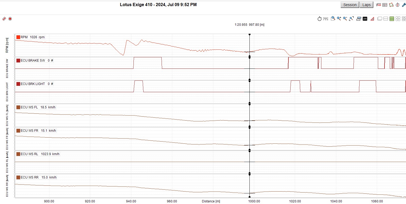Click the 1020.00 distance axis tick label
Image resolution: width=406 pixels, height=204 pixels.
pyautogui.click(x=295, y=201)
